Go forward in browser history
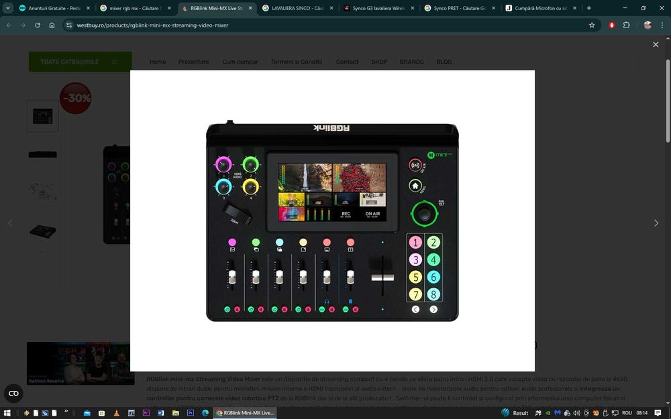Screen dimensions: 671x419 click(23, 25)
